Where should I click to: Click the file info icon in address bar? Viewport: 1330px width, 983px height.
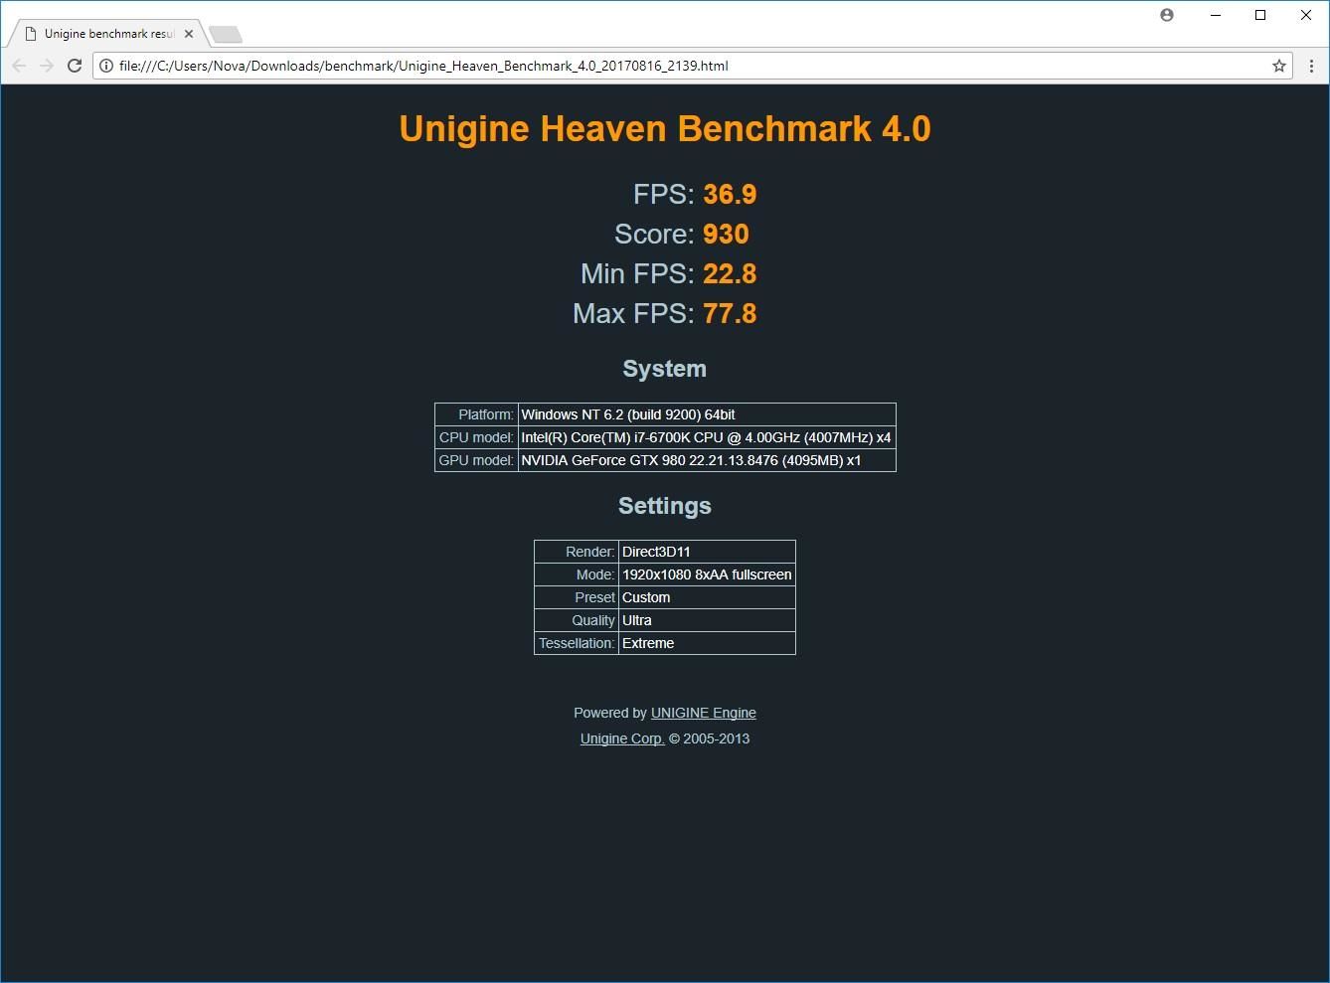pyautogui.click(x=106, y=66)
